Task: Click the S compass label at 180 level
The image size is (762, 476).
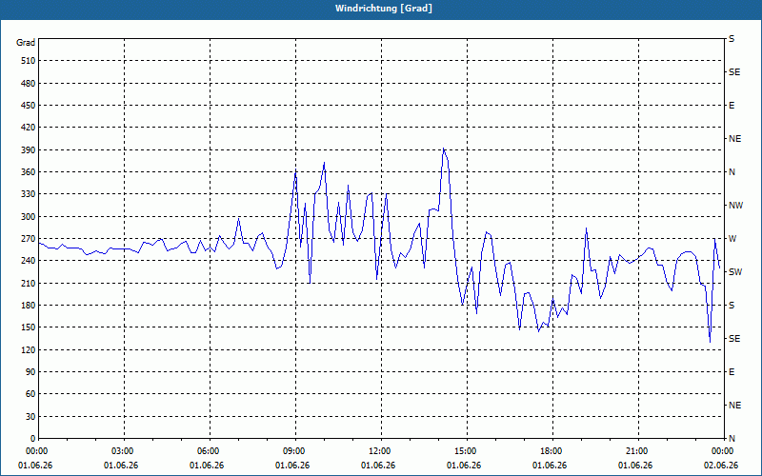Action: pyautogui.click(x=732, y=306)
